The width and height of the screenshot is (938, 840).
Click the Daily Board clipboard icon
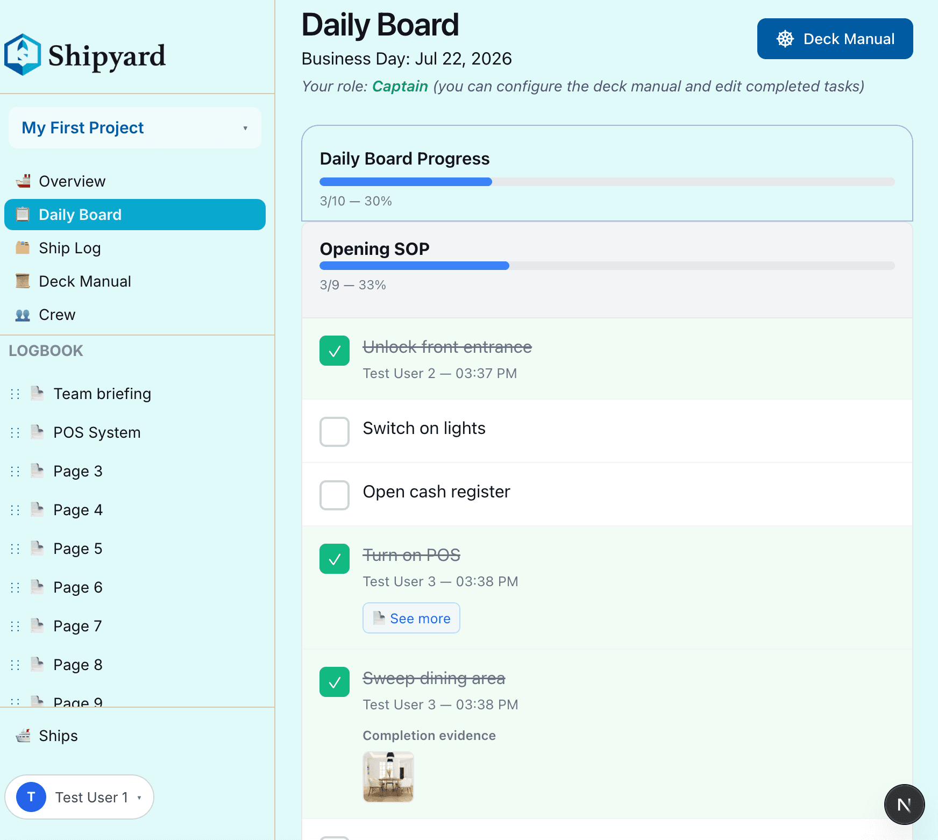(x=23, y=215)
